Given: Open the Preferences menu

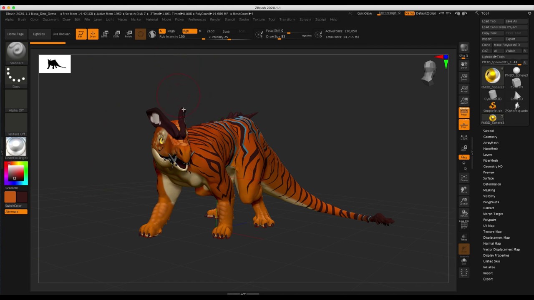Looking at the screenshot, I should (x=197, y=20).
